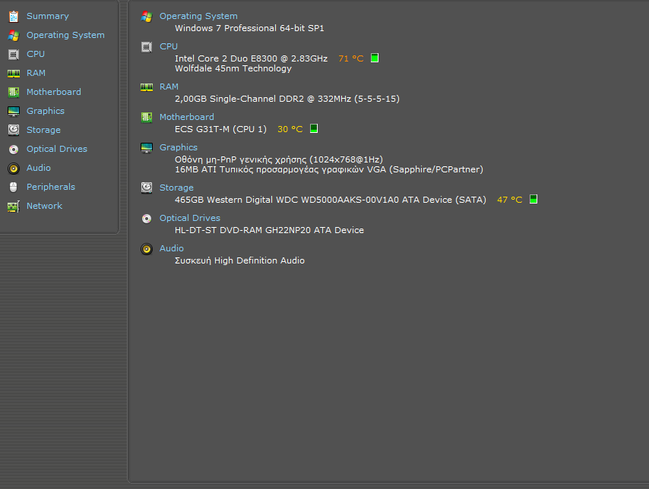649x489 pixels.
Task: Click the Peripherals mouse icon in sidebar
Action: (x=14, y=188)
